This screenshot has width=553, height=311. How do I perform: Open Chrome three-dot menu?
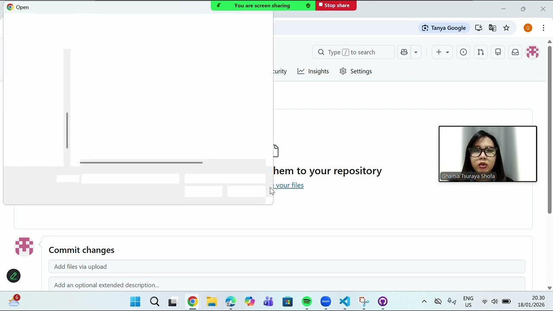click(543, 28)
